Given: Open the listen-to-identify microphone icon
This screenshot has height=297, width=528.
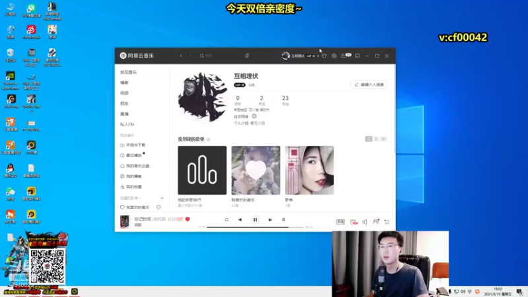Looking at the screenshot, I should click(x=247, y=55).
